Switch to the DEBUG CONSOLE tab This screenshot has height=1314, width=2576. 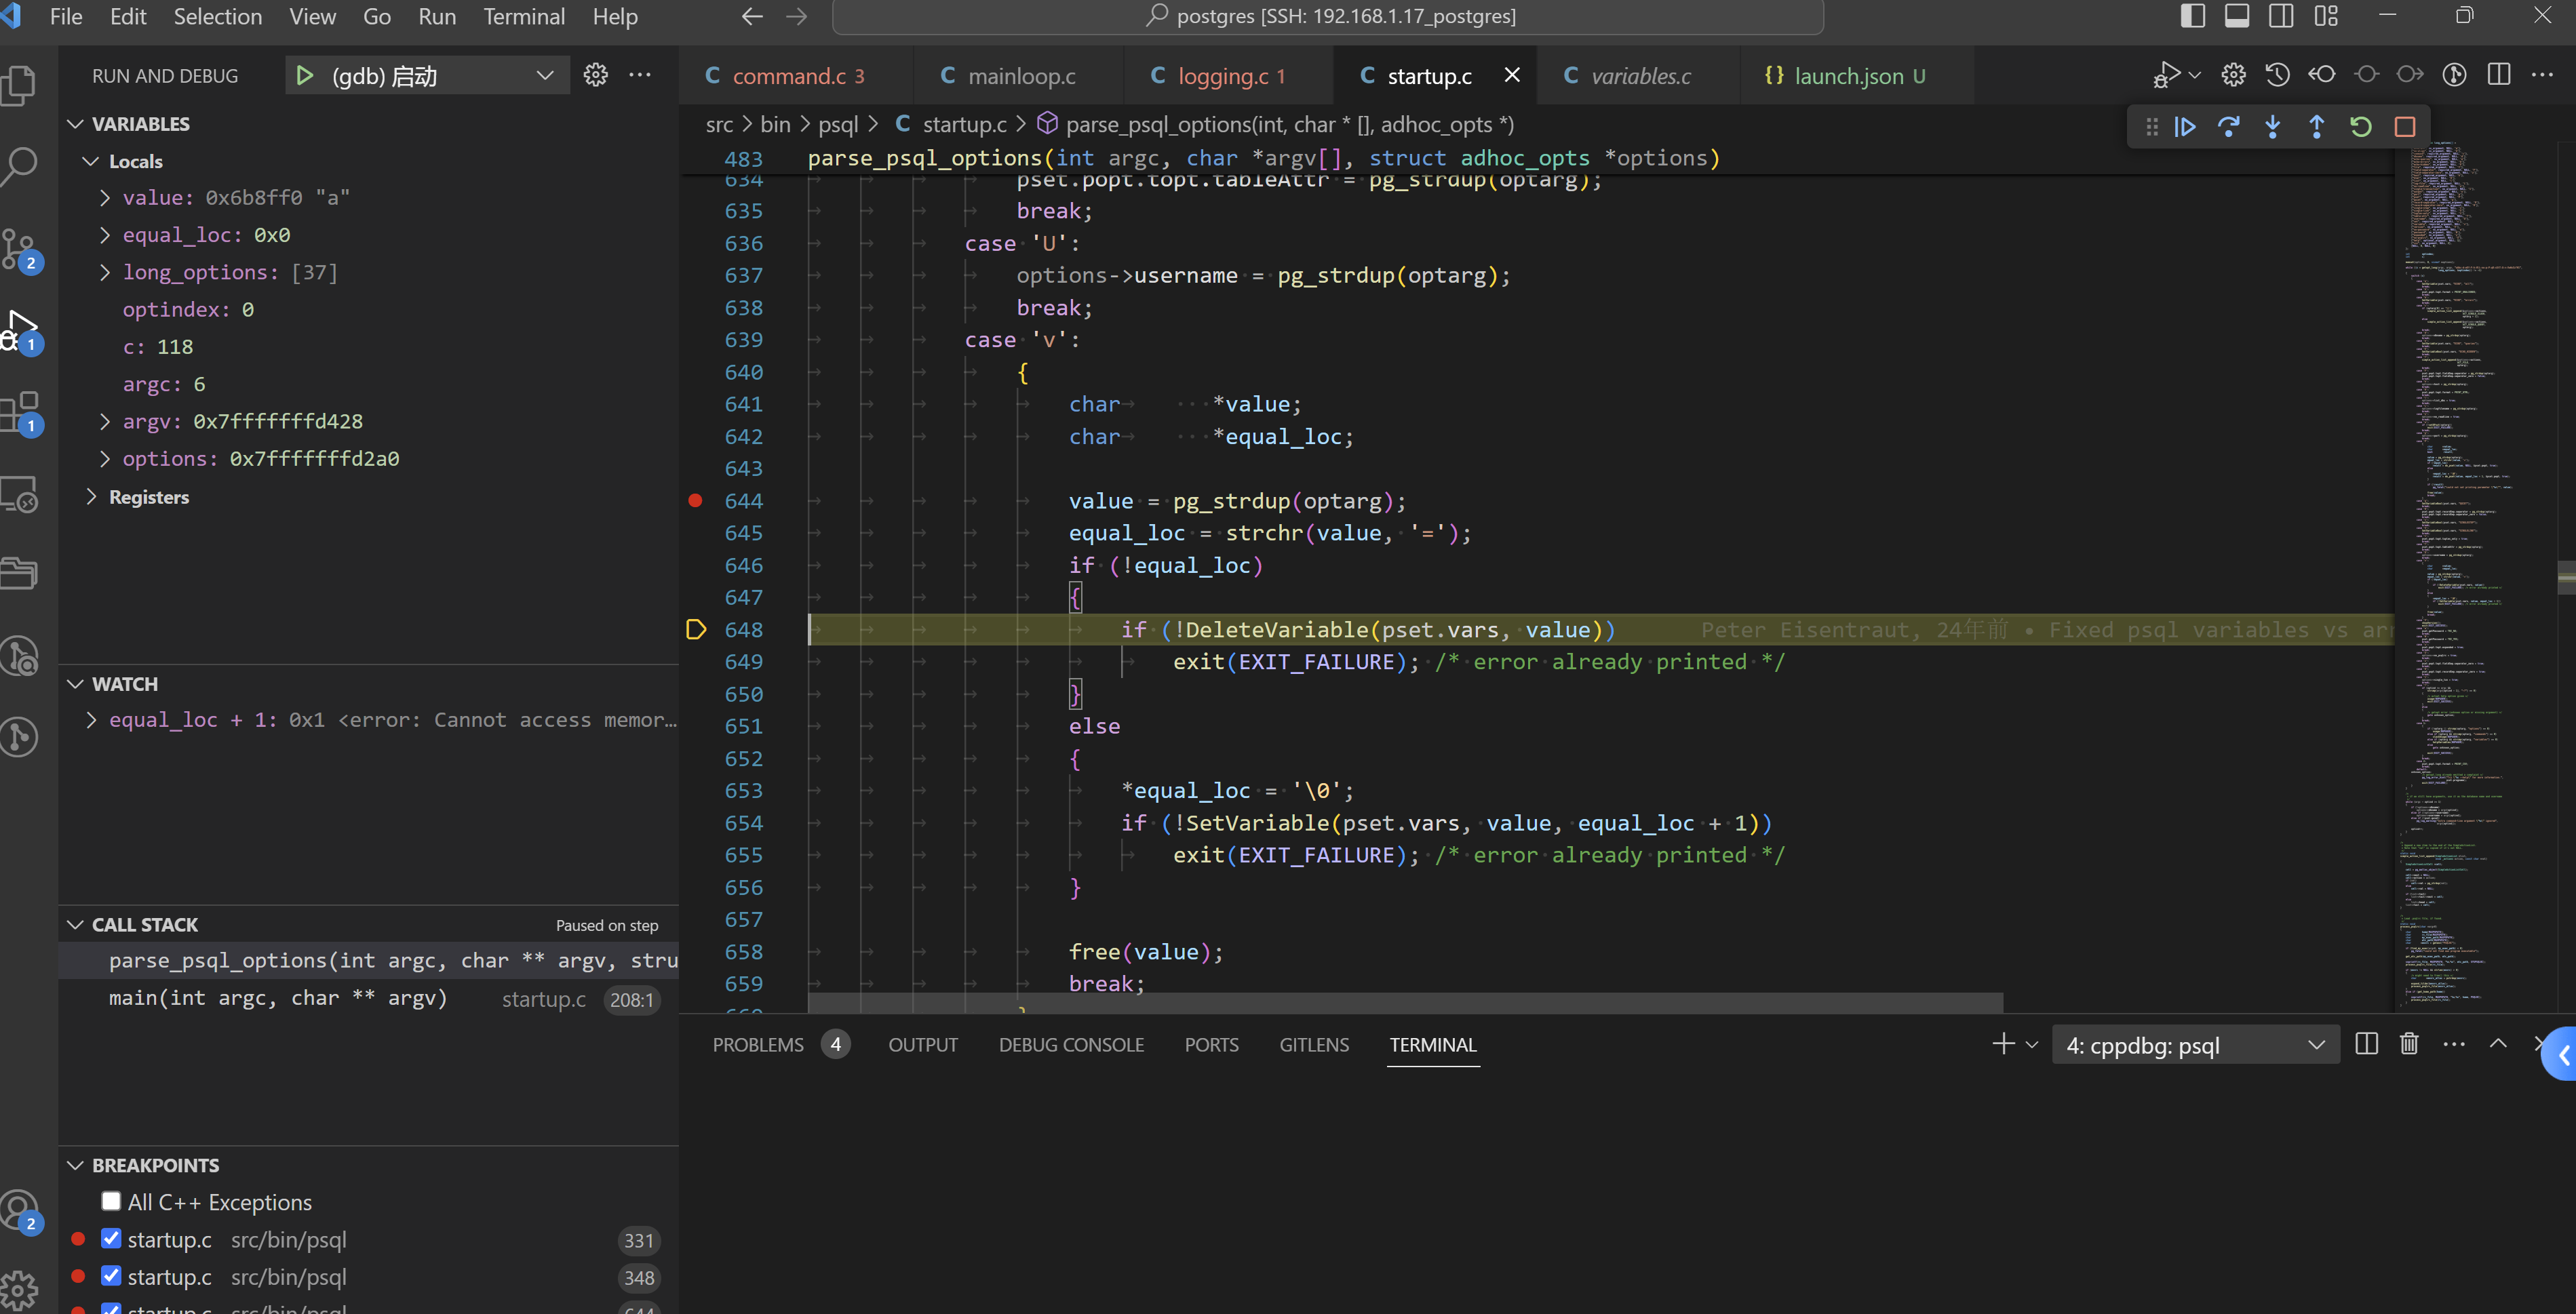(1071, 1045)
